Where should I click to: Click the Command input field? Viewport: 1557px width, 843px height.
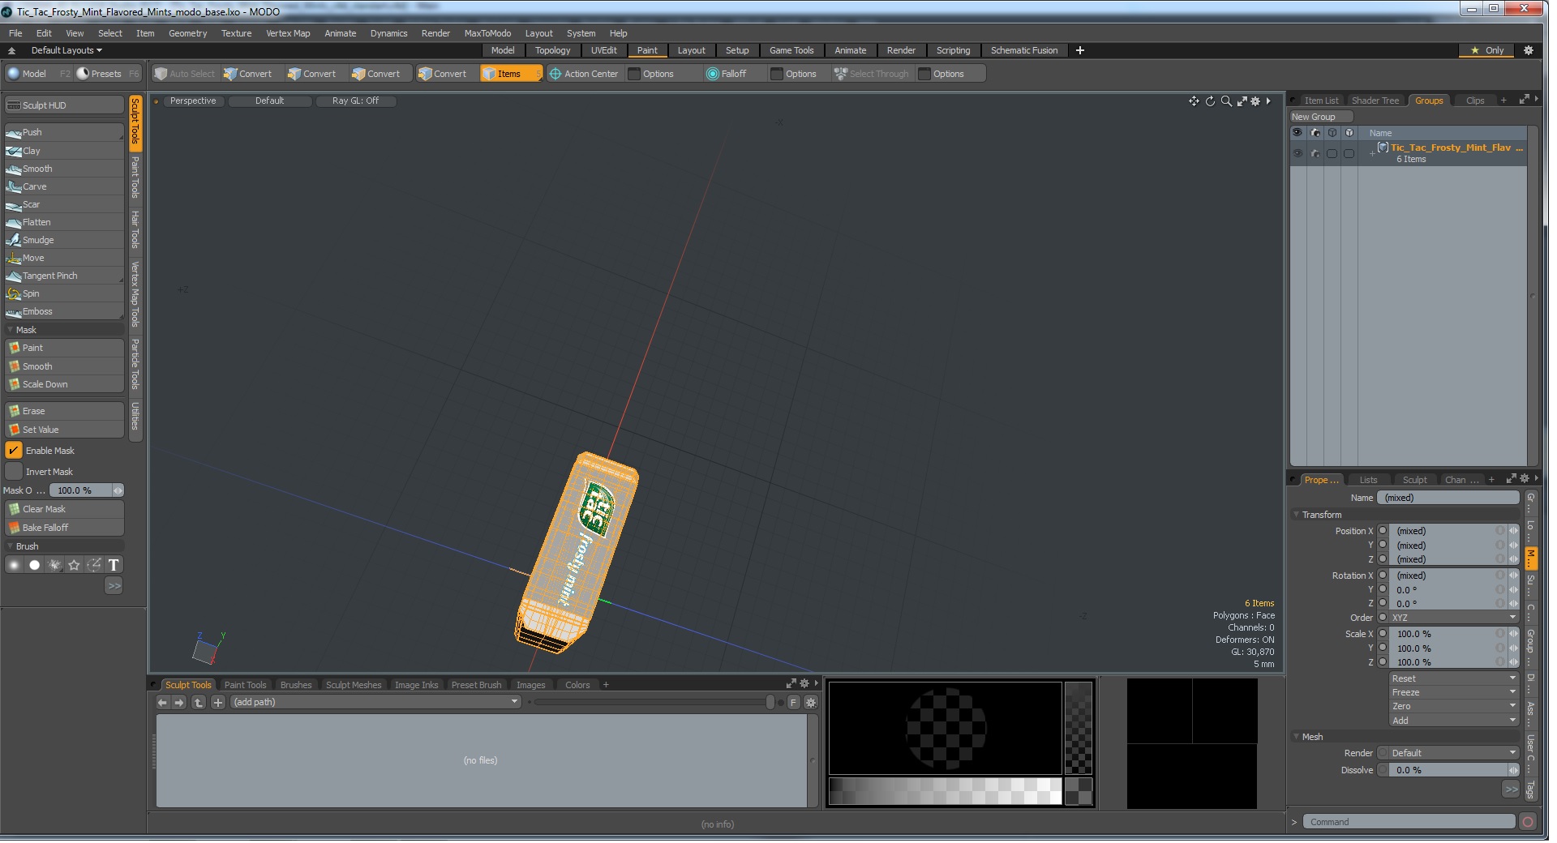1409,822
